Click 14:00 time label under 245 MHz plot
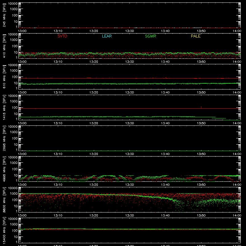Viewport: 246px width, 246px height. click(x=237, y=31)
